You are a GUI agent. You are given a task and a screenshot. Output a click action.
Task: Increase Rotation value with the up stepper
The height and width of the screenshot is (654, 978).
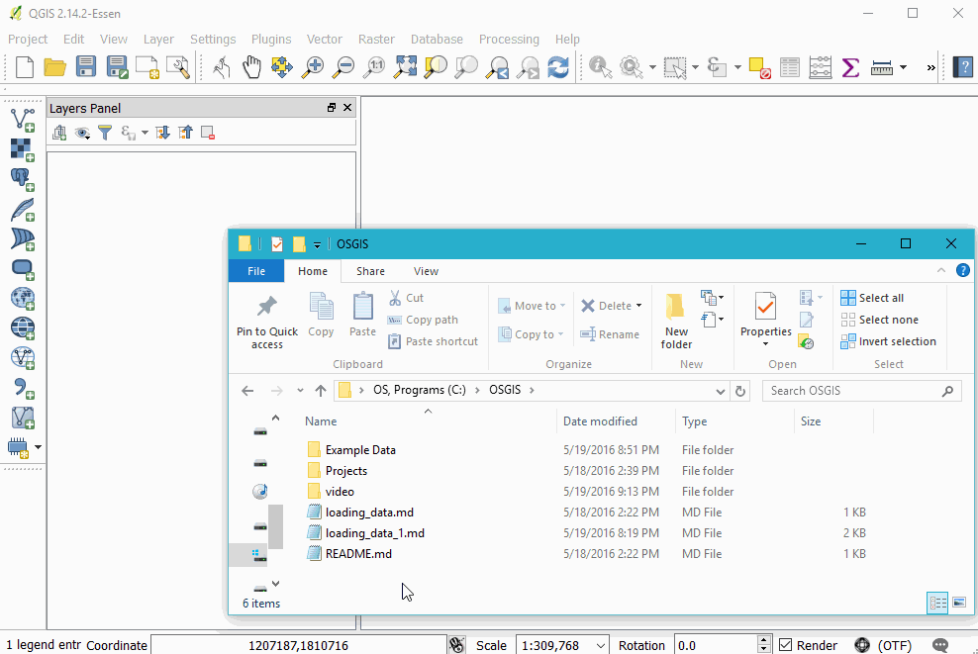point(763,641)
